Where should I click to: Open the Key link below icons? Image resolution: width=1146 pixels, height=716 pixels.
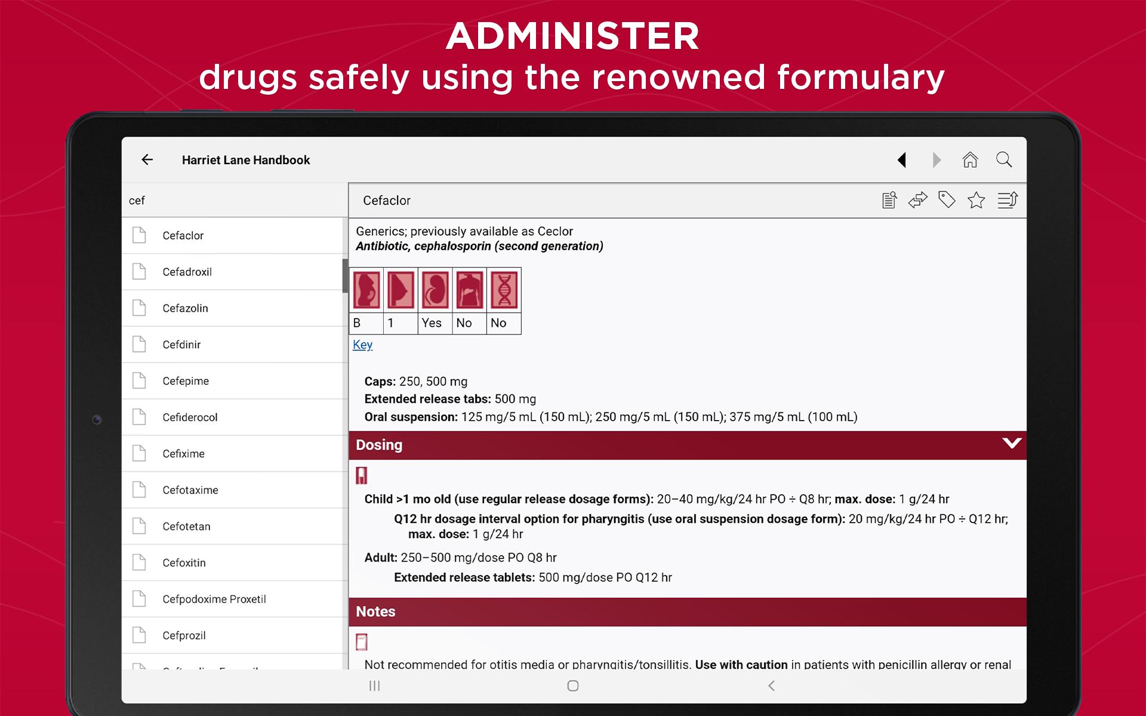click(x=362, y=345)
